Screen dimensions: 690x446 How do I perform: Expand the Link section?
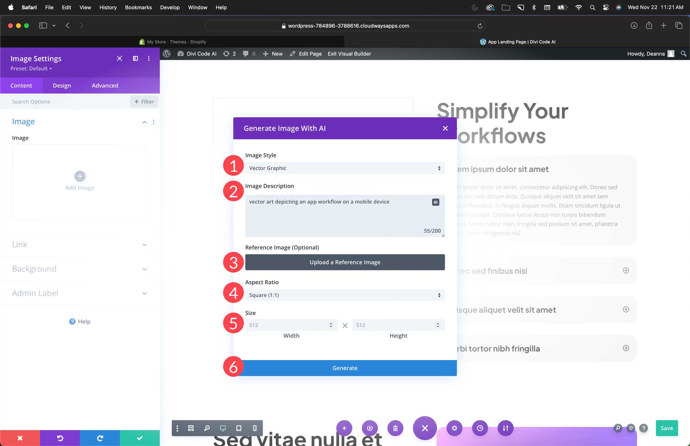point(80,244)
